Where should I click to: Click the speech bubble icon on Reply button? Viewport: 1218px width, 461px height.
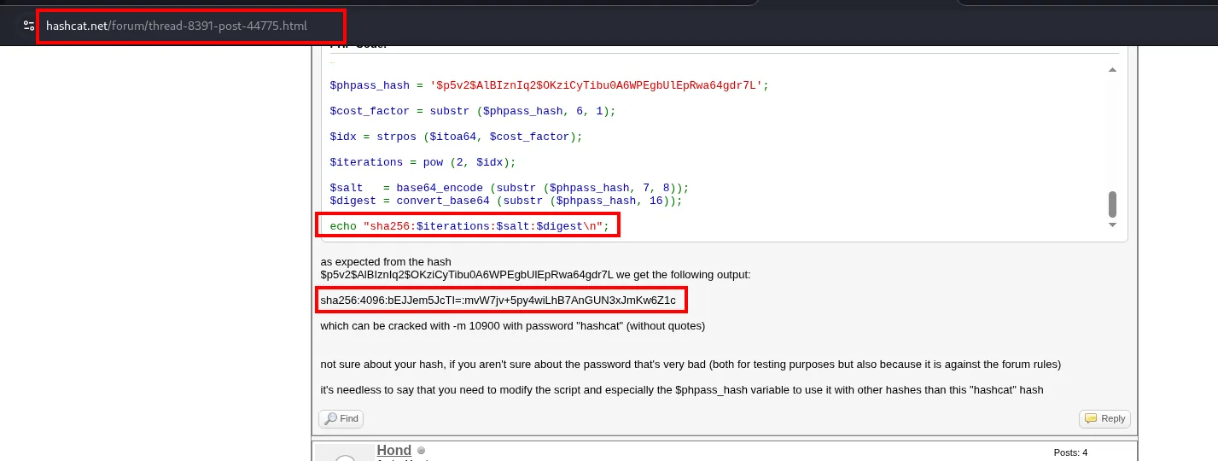click(1090, 418)
